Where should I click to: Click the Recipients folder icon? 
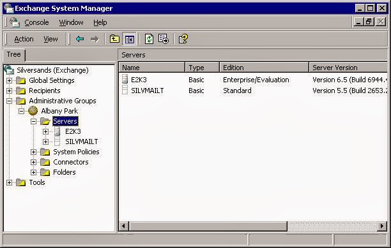[20, 91]
